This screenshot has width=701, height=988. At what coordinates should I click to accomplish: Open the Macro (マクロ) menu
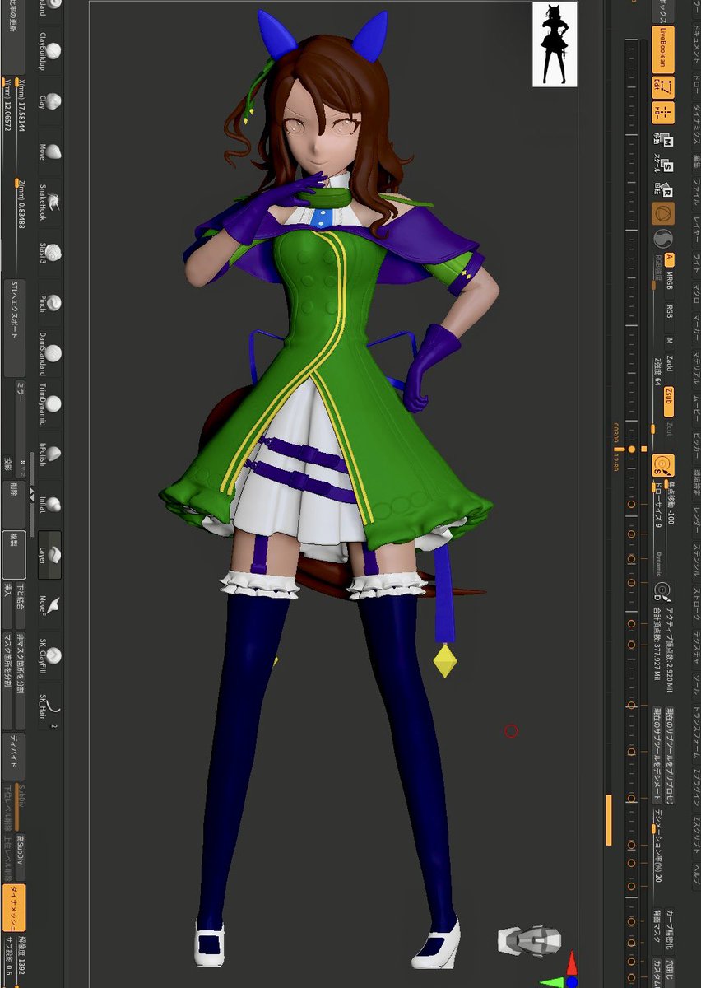pyautogui.click(x=696, y=297)
